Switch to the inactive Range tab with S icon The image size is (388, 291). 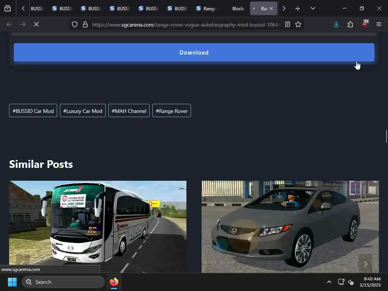coord(206,9)
